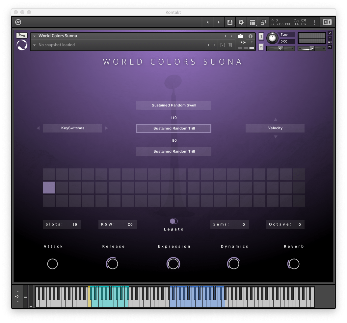Toggle the AUX sends button
Image resolution: width=347 pixels, height=323 pixels.
click(330, 42)
